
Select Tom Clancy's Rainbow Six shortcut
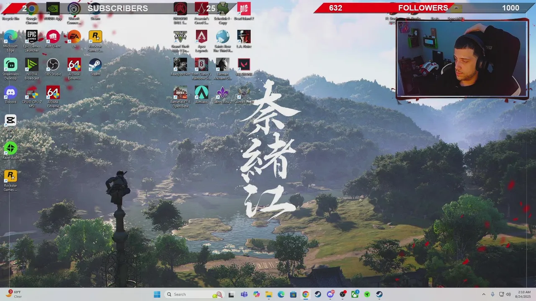[x=201, y=69]
